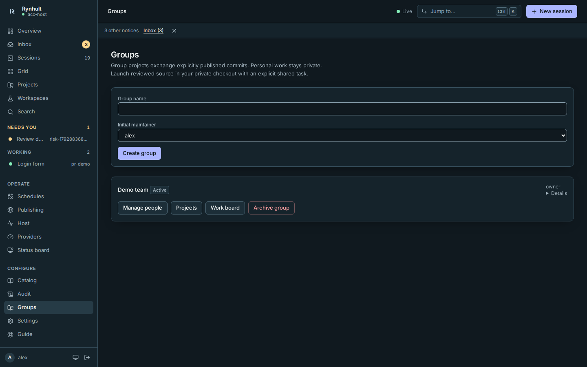Open the Demo team Work board
Viewport: 587px width, 367px height.
click(x=225, y=208)
